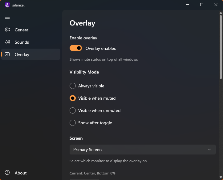Image resolution: width=223 pixels, height=180 pixels.
Task: Open the General settings page
Action: click(x=31, y=30)
